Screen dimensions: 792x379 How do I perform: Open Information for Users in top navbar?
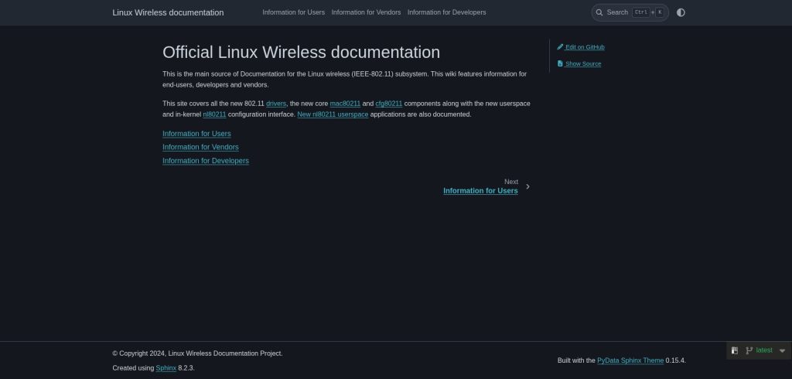(x=293, y=12)
